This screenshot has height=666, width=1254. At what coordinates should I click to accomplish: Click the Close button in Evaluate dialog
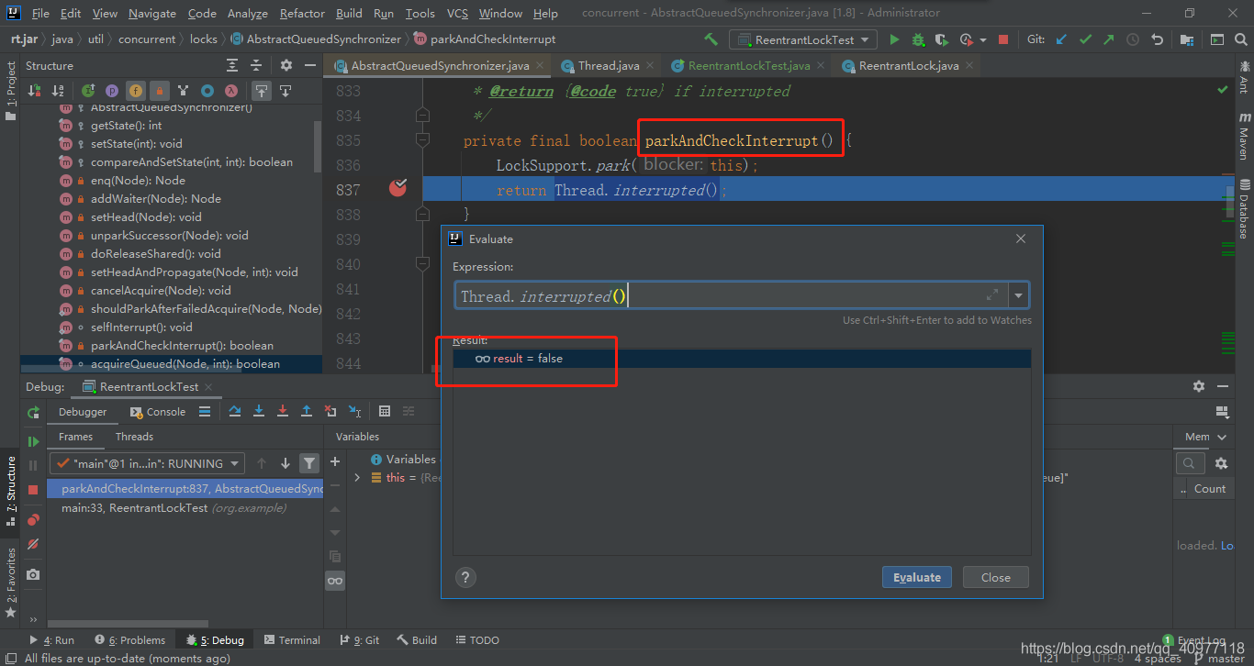(995, 577)
